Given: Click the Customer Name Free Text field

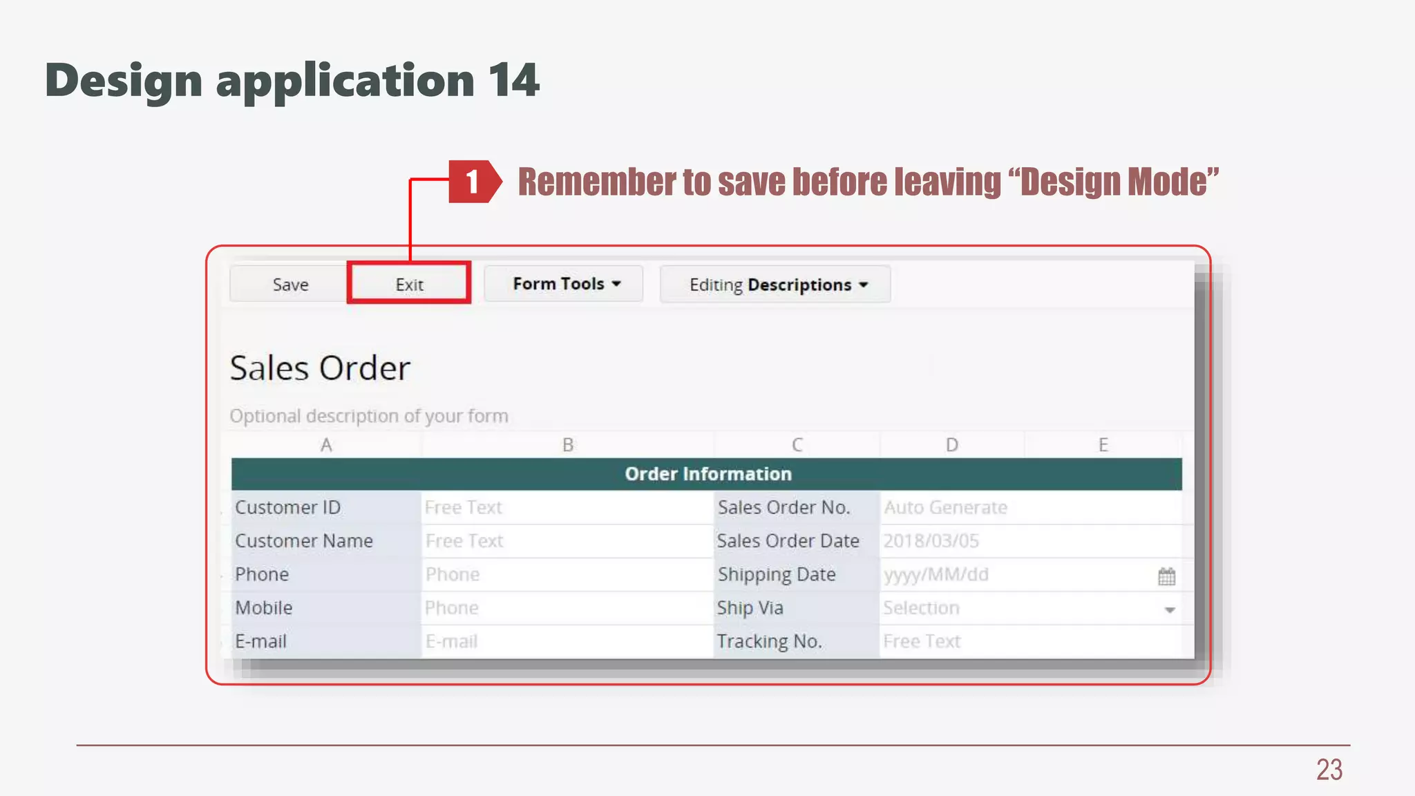Looking at the screenshot, I should click(567, 541).
